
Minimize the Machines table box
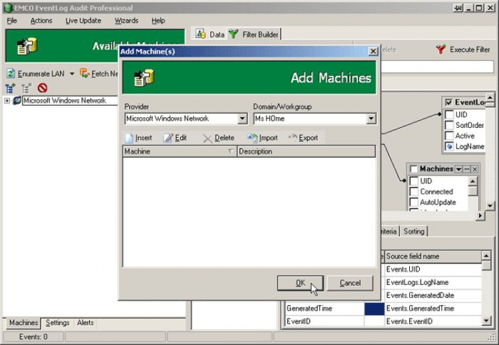coord(466,169)
